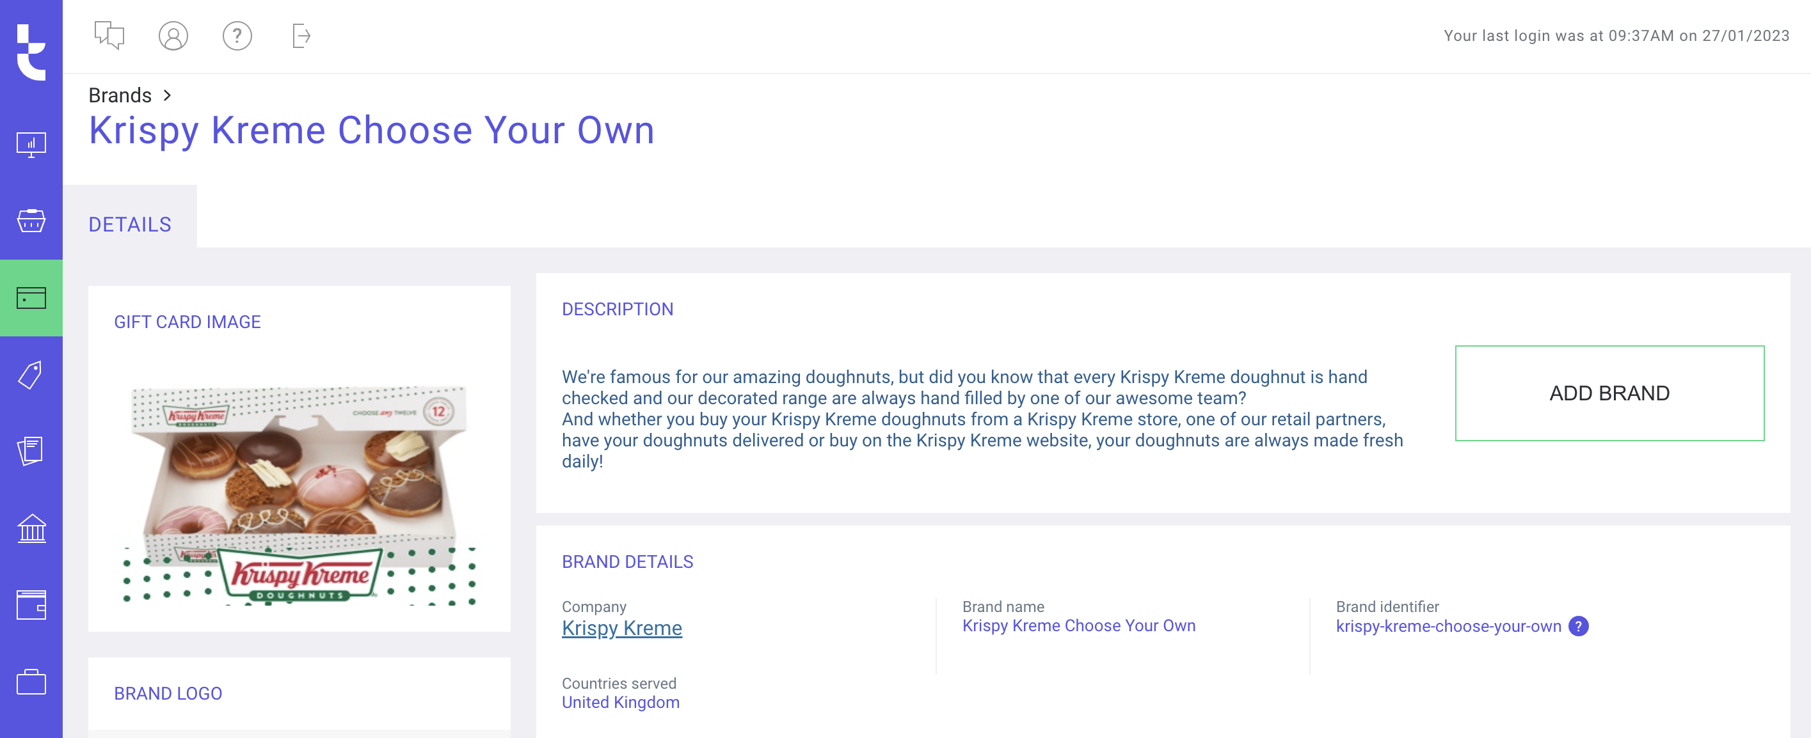
Task: Open the help question mark icon
Action: pyautogui.click(x=237, y=36)
